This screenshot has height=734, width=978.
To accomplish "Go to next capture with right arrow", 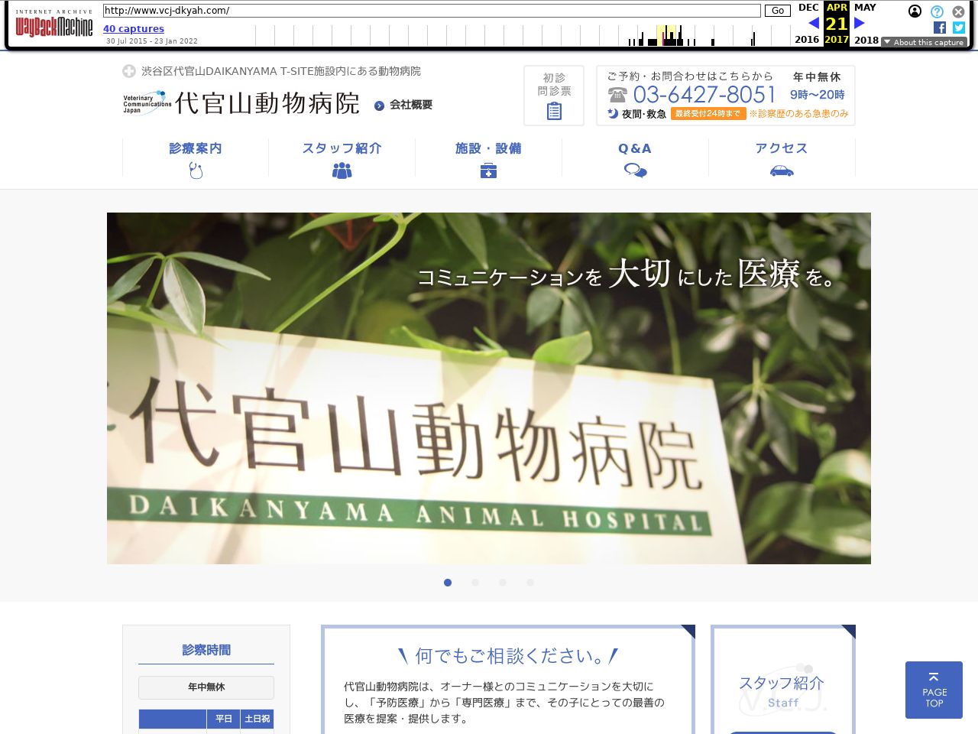I will 860,24.
